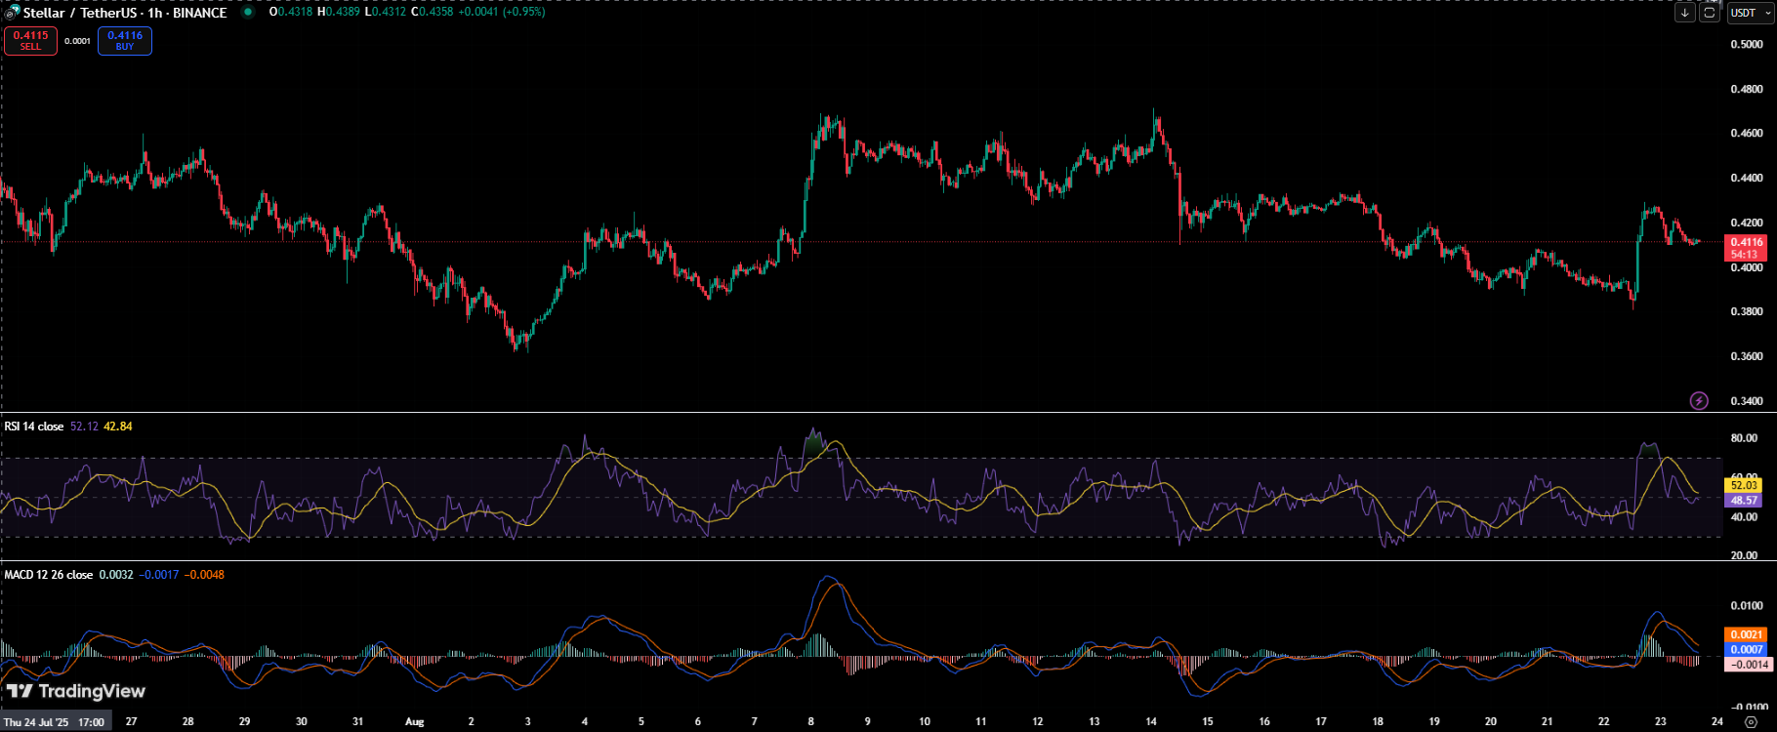Click the Aug marker on the time axis

click(x=415, y=722)
